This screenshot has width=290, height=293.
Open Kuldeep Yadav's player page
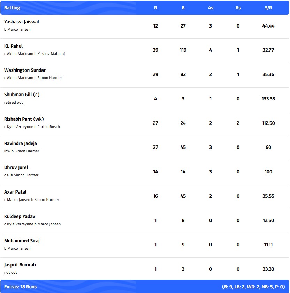(x=20, y=216)
